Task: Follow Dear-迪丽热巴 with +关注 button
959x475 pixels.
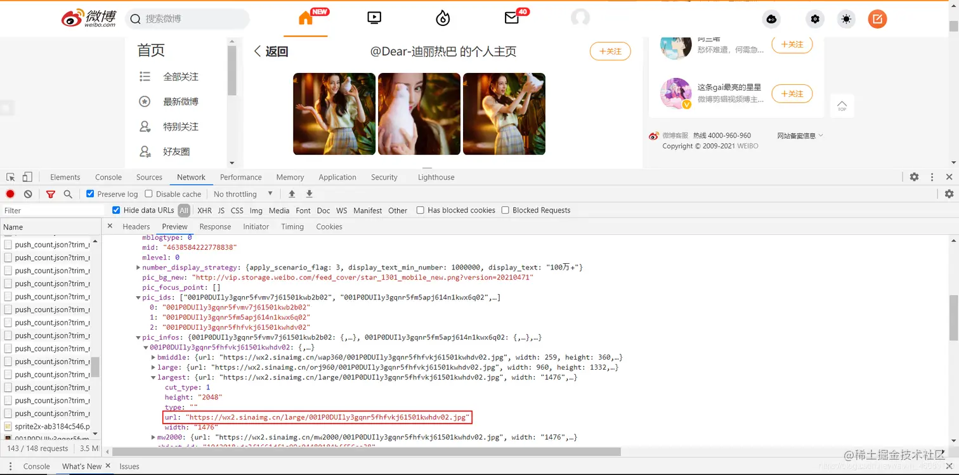Action: 610,51
